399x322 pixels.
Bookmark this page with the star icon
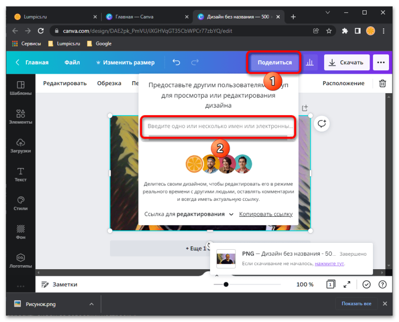[x=329, y=31]
